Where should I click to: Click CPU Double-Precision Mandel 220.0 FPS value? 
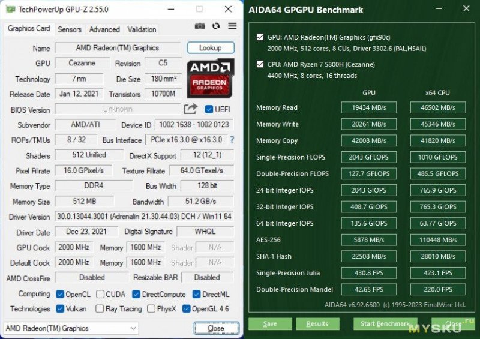point(438,289)
